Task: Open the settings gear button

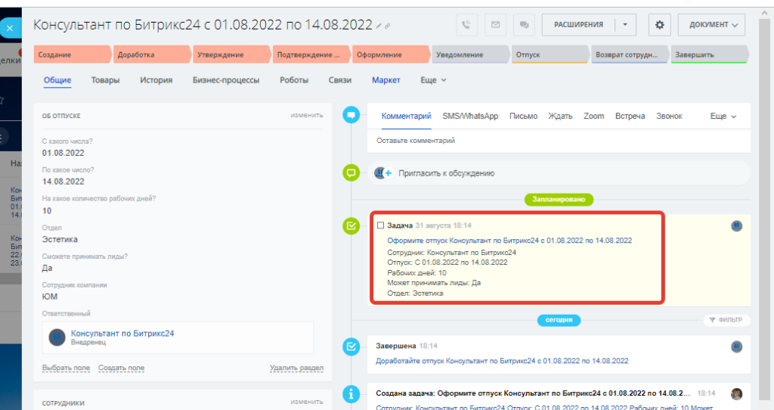Action: pos(659,25)
